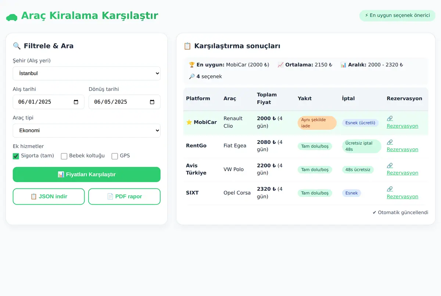Click the Tam dolu/boş badge in SIXT row
This screenshot has height=296, width=441.
pyautogui.click(x=315, y=193)
